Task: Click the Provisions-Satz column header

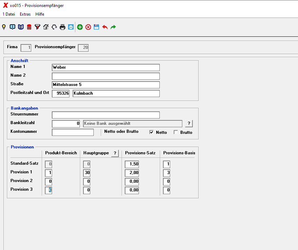Action: (140, 153)
